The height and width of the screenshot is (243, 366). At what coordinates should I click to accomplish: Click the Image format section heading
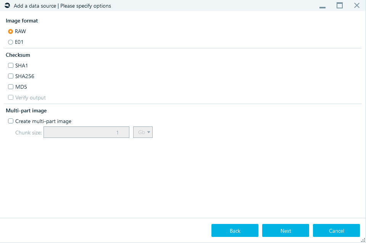tap(22, 21)
